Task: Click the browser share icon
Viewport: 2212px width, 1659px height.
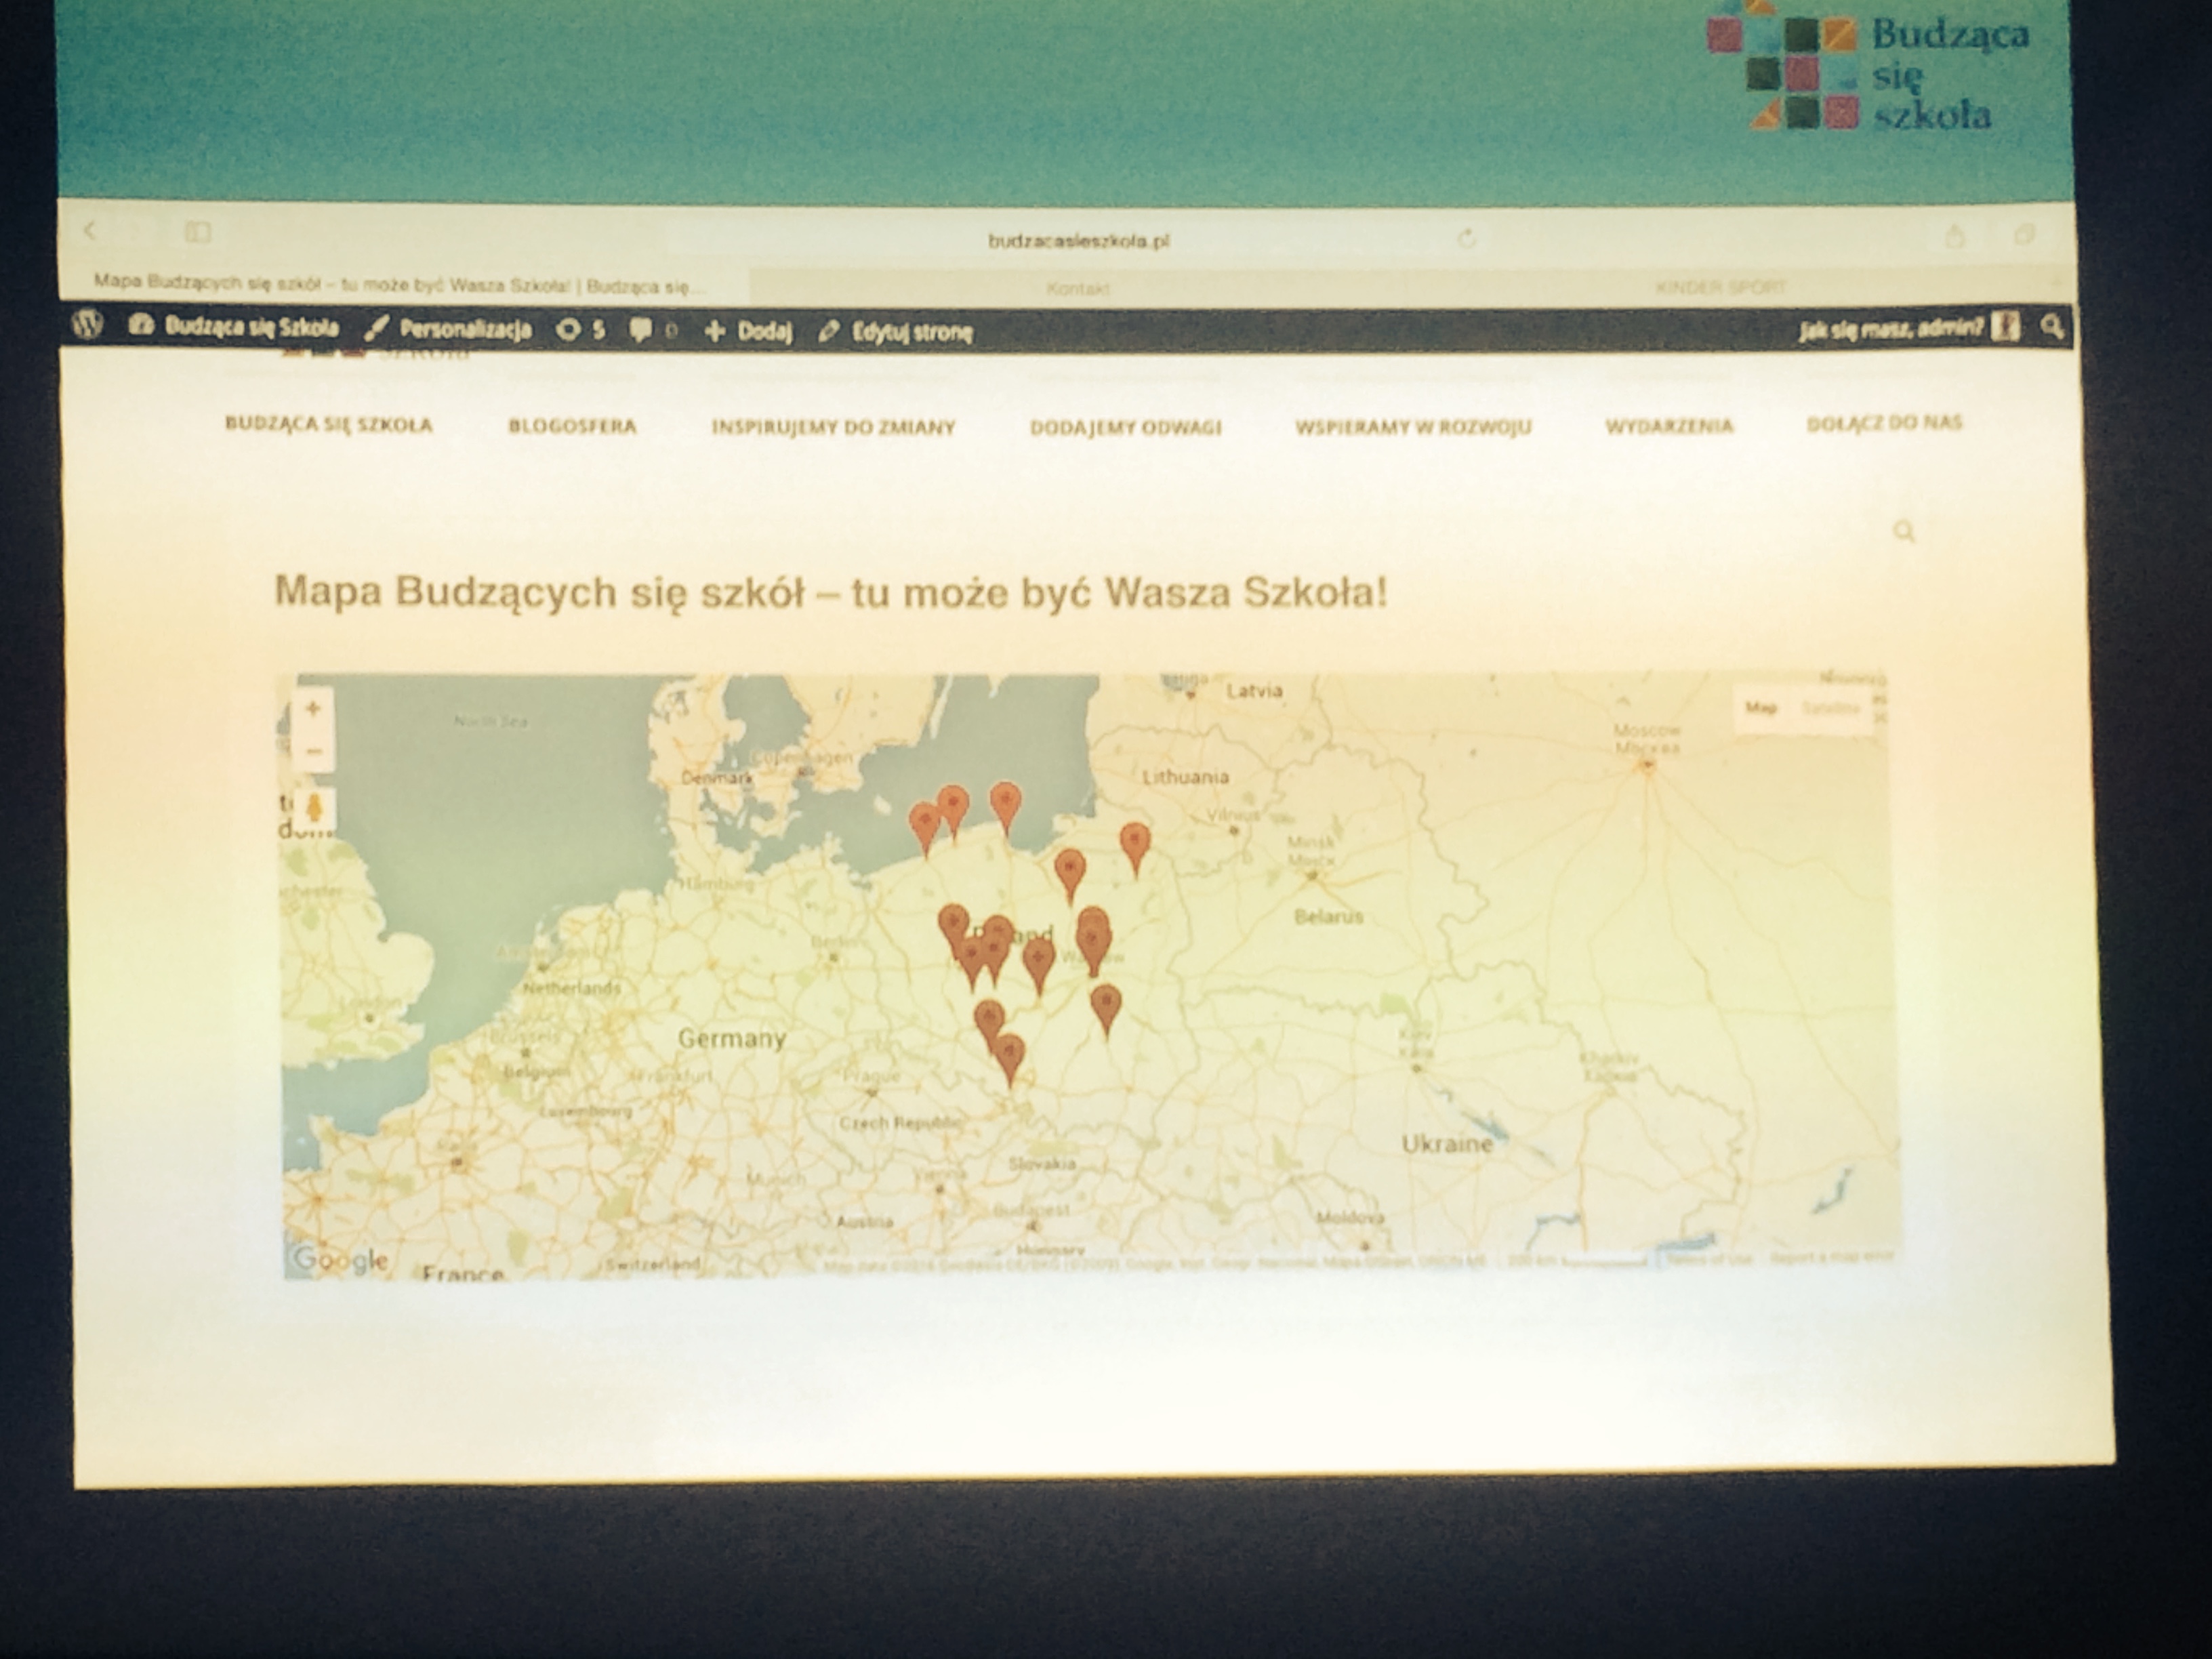Action: point(1955,237)
